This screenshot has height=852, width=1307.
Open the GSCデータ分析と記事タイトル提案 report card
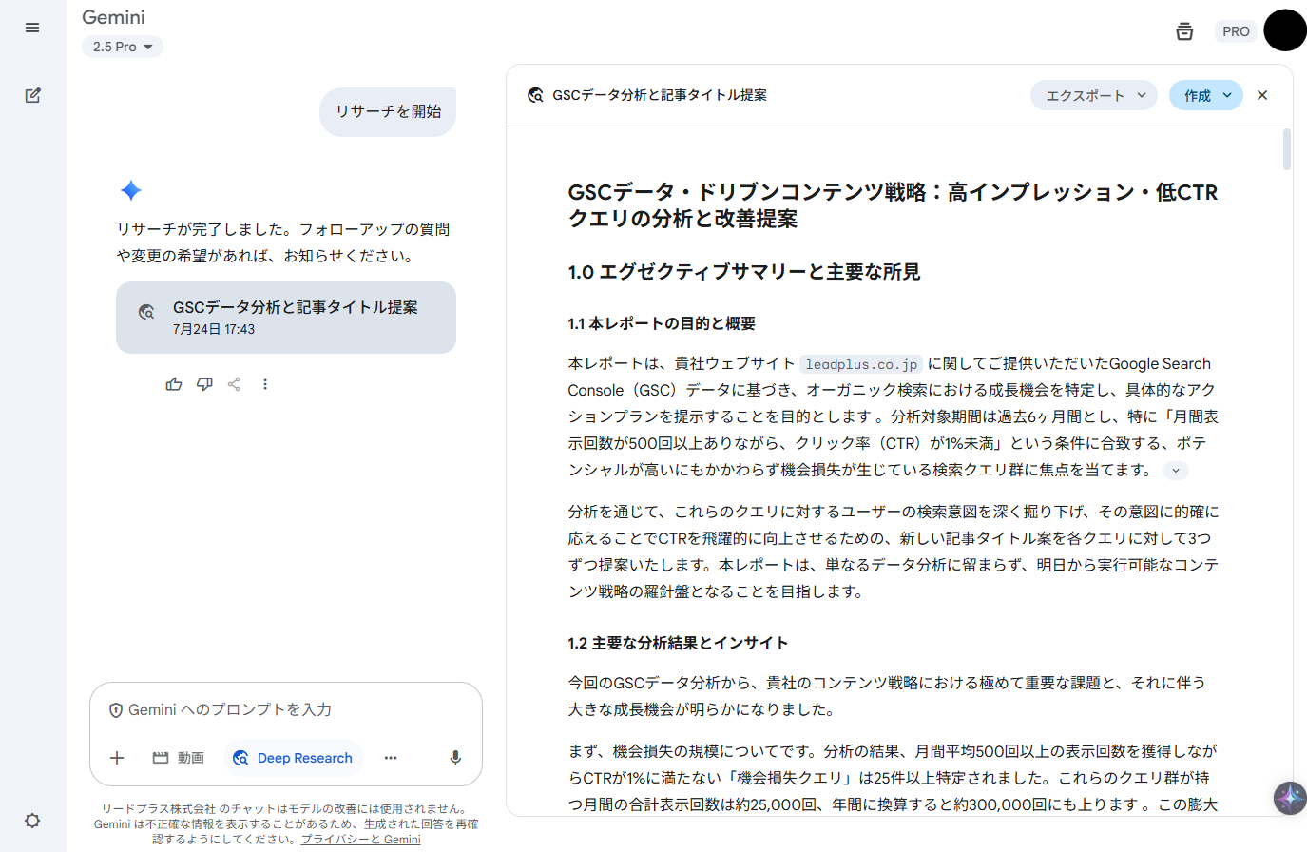[x=286, y=318]
